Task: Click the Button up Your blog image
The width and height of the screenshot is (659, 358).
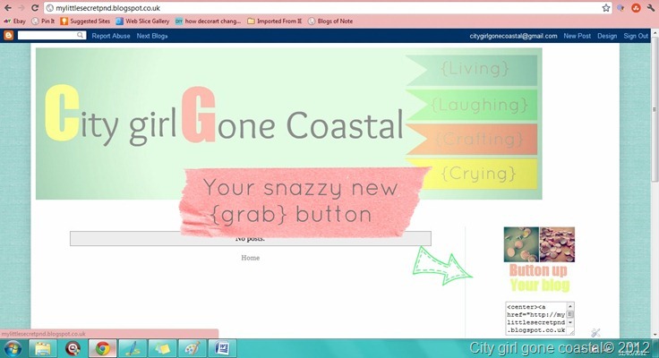Action: [539, 260]
